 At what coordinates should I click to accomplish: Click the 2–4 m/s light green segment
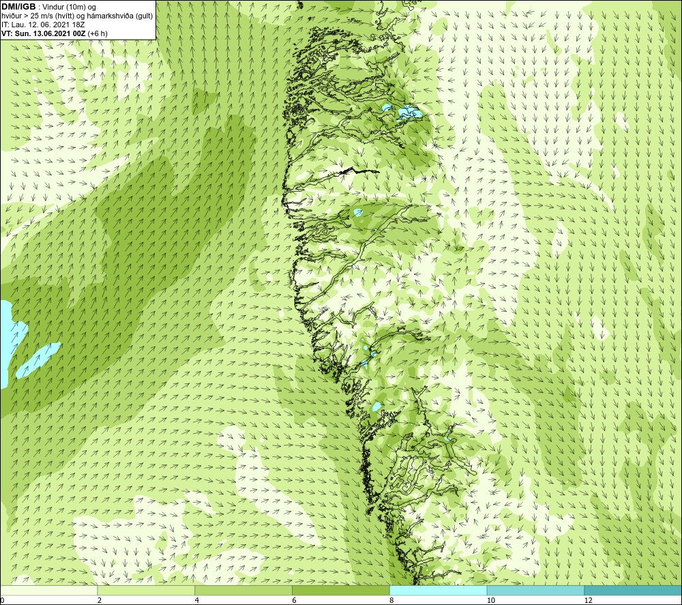coord(146,590)
